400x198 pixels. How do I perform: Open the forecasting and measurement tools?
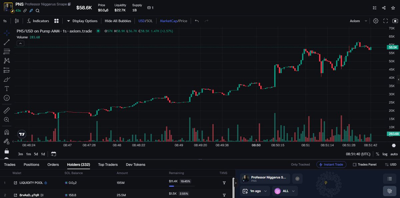point(7,70)
